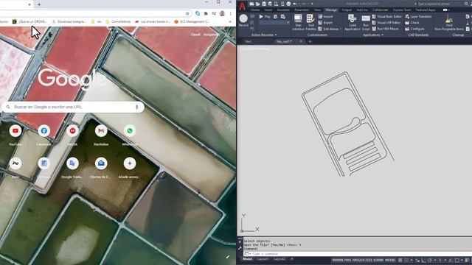472x265 pixels.
Task: Open the action macro name dropdown
Action: (x=274, y=23)
